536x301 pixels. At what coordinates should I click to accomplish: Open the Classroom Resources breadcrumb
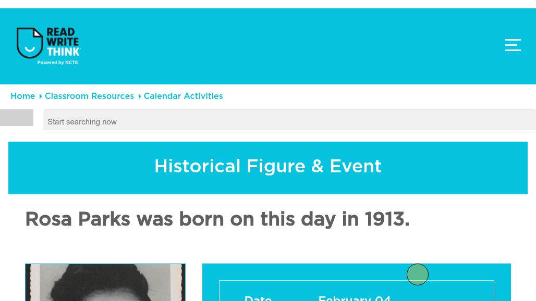point(89,96)
